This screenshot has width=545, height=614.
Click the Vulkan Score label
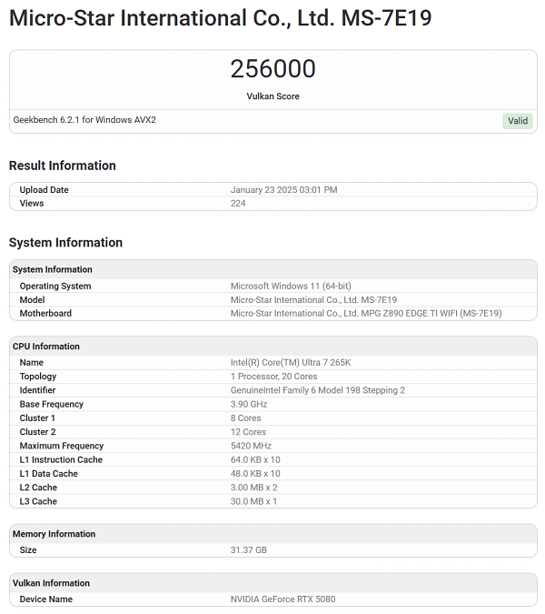point(272,96)
